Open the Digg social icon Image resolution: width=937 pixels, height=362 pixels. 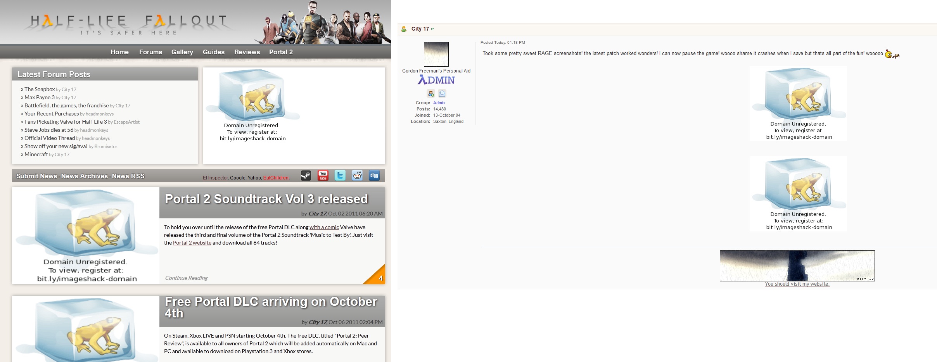(x=374, y=176)
